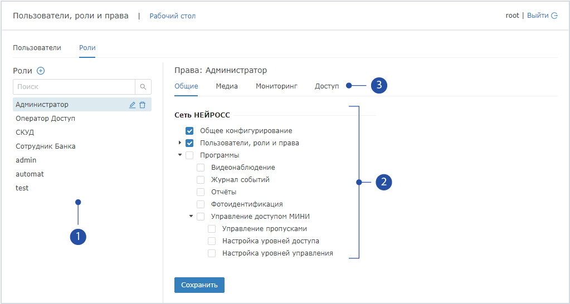This screenshot has width=570, height=304.
Task: Collapse the Программы tree node
Action: click(x=180, y=155)
